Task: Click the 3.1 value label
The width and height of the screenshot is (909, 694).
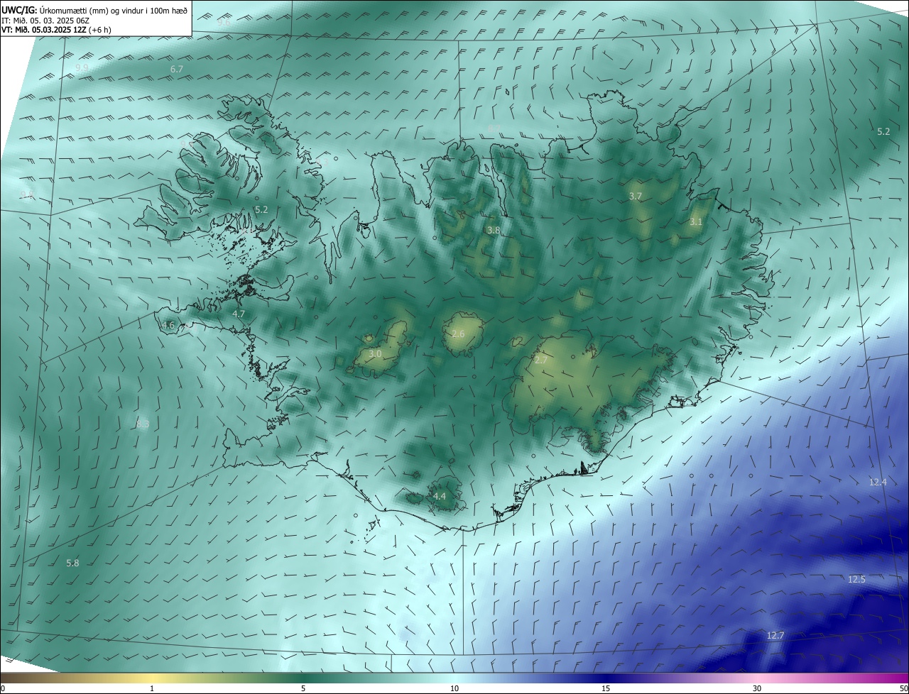Action: (x=696, y=222)
